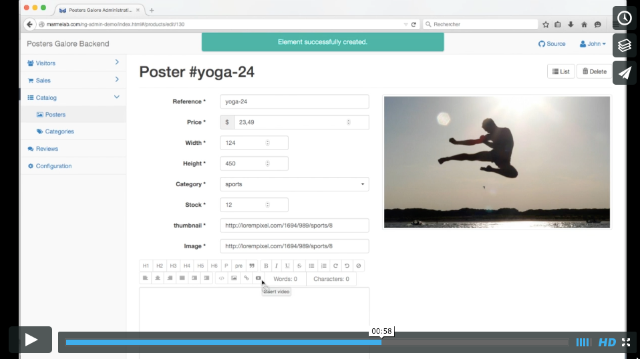
Task: Click the Delete button
Action: pos(595,71)
